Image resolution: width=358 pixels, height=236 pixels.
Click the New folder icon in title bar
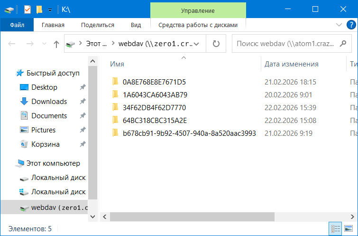point(39,9)
